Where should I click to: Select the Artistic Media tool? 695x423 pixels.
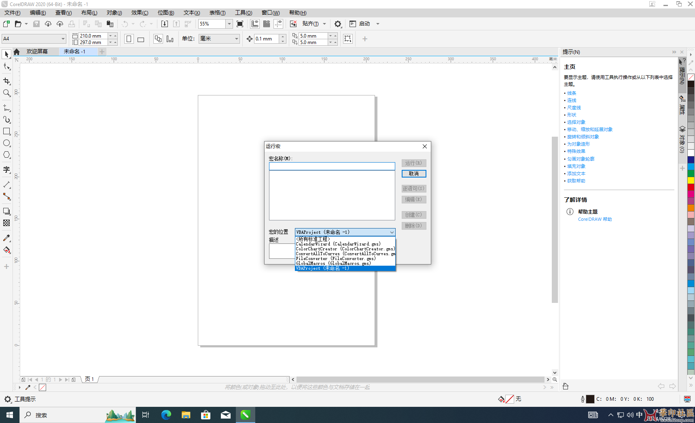coord(6,120)
